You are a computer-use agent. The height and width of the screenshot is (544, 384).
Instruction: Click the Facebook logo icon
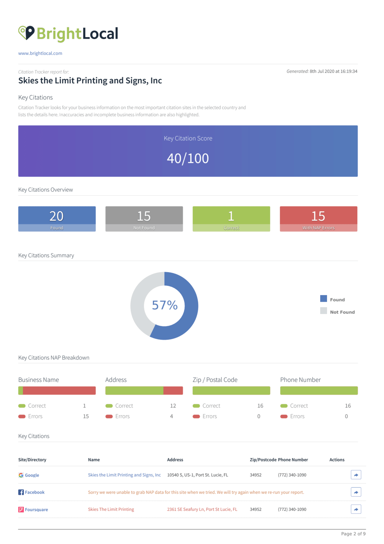coord(21,492)
